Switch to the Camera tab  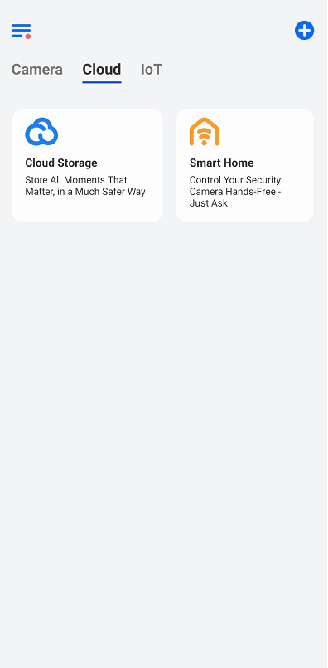pyautogui.click(x=37, y=70)
